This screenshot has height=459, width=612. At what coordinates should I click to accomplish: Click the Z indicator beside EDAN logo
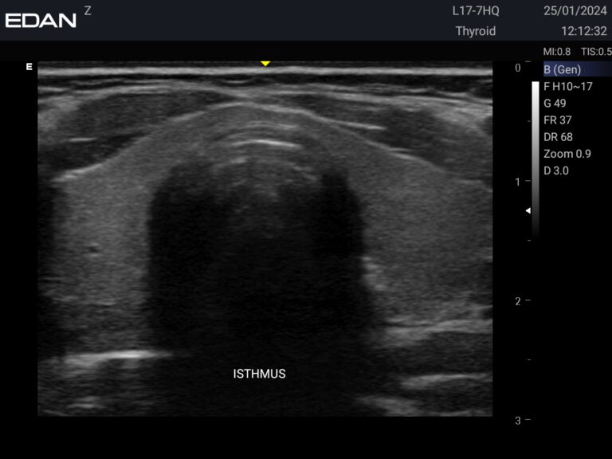(x=88, y=10)
